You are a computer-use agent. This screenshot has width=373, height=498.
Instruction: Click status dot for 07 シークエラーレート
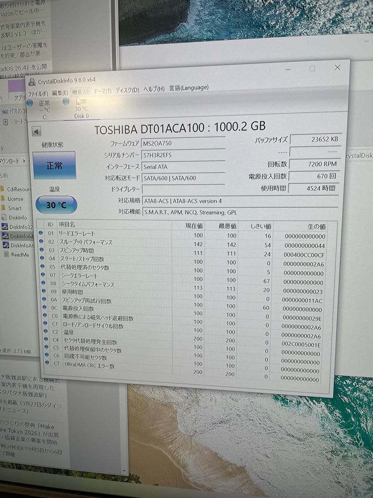point(43,274)
